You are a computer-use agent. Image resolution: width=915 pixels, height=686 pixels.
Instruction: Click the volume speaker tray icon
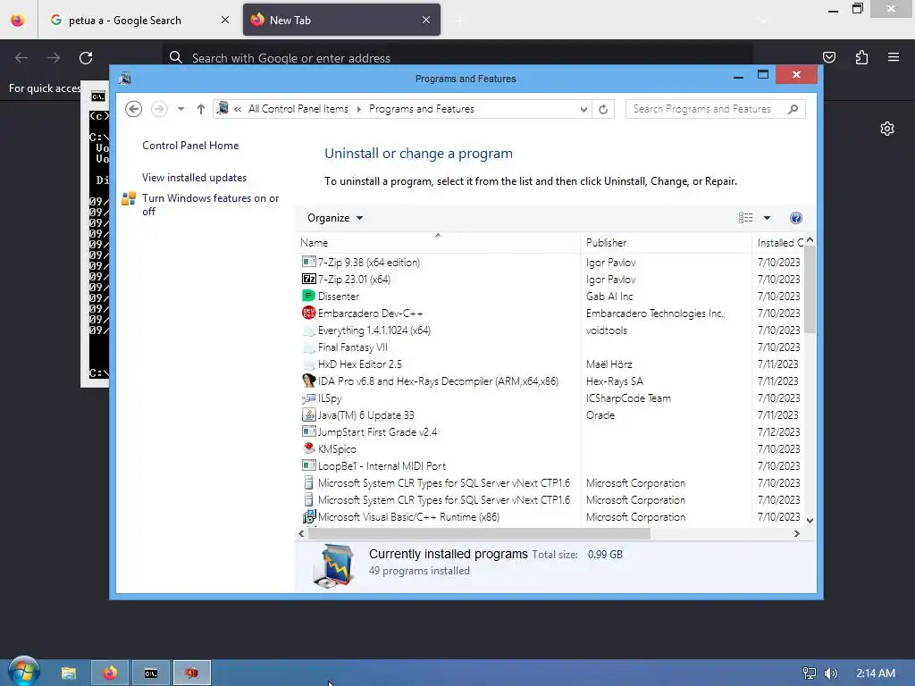click(831, 673)
